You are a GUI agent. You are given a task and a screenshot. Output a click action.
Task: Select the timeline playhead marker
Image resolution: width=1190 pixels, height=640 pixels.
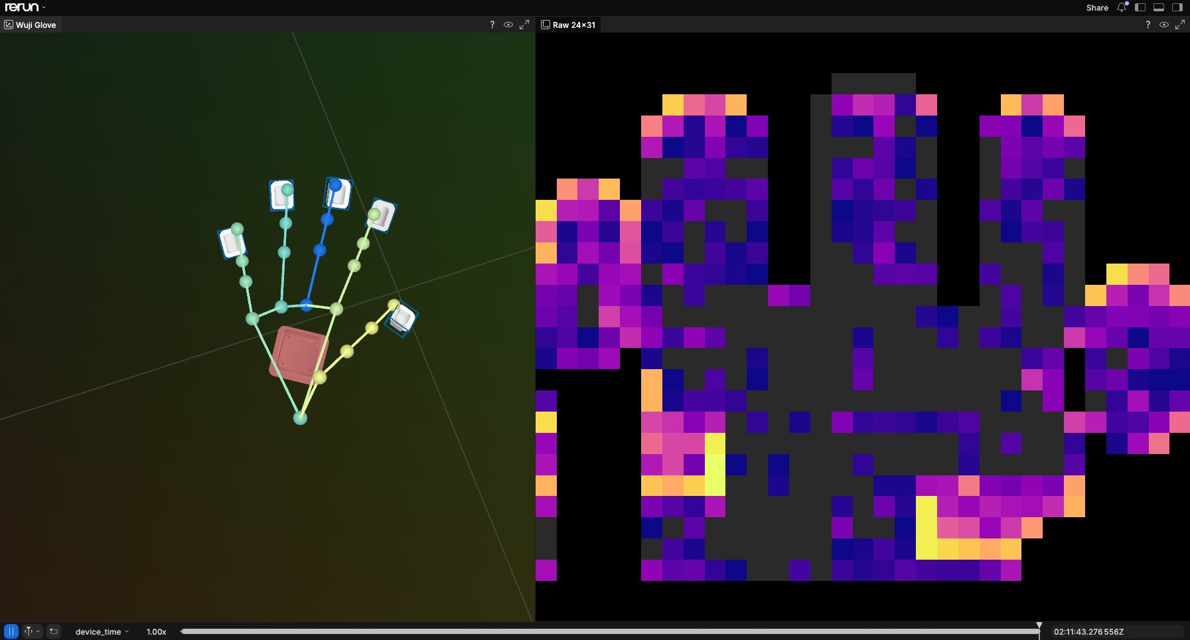point(1039,626)
